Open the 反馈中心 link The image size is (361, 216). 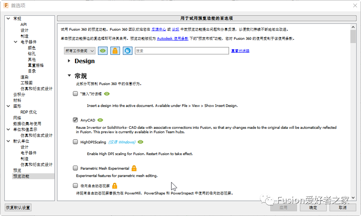(x=158, y=30)
